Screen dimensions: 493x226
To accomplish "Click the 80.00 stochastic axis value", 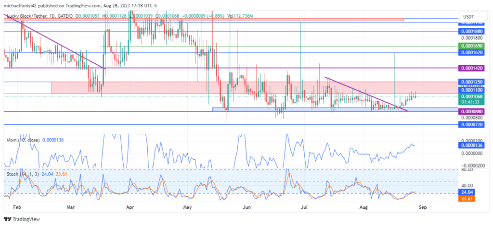I will [x=466, y=170].
